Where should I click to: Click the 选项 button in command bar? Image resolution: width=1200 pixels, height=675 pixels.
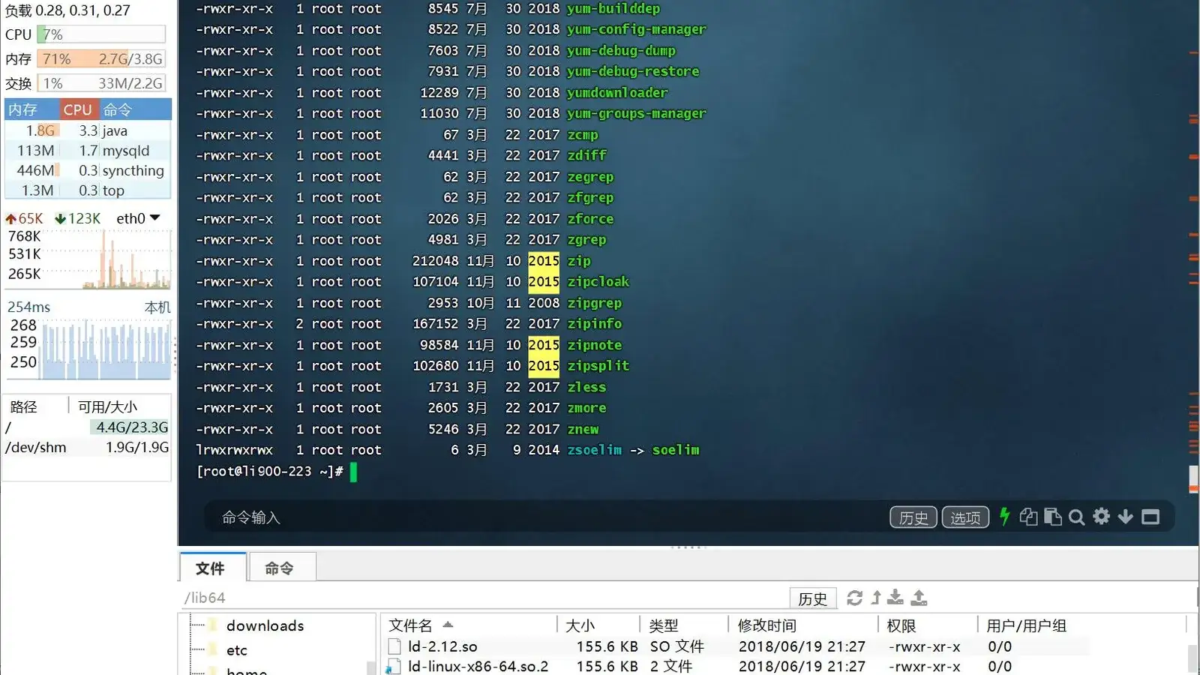(965, 517)
